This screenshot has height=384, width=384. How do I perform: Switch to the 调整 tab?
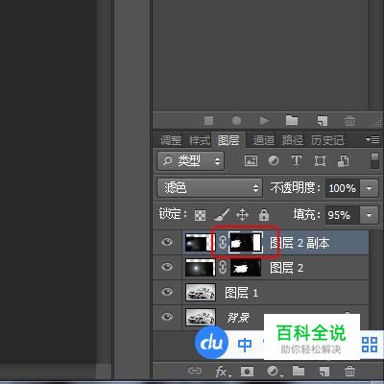click(171, 140)
